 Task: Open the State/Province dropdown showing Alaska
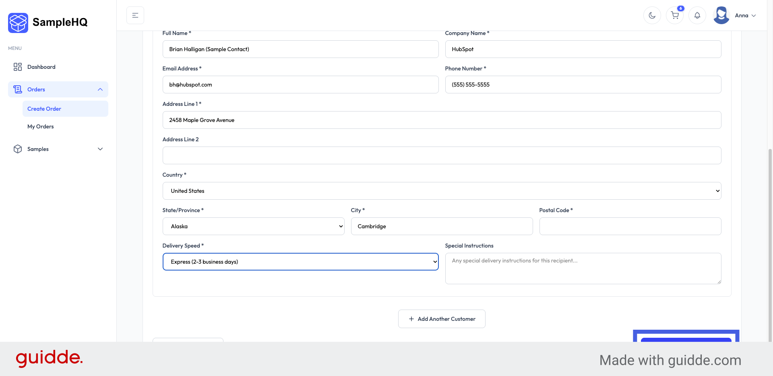tap(253, 226)
